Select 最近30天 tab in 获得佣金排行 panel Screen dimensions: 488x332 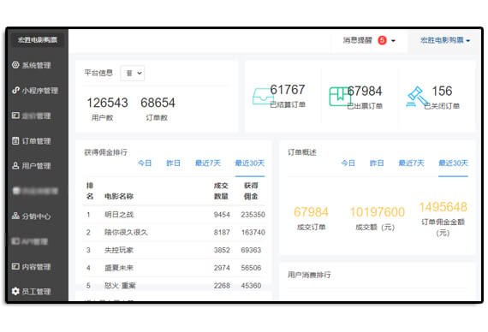tap(250, 163)
